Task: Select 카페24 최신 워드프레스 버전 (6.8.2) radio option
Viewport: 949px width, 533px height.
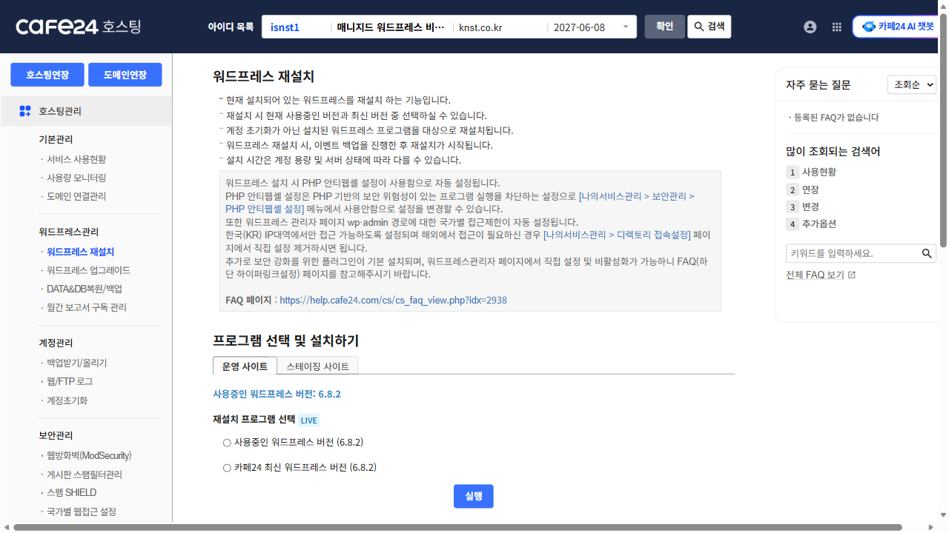Action: pos(227,468)
